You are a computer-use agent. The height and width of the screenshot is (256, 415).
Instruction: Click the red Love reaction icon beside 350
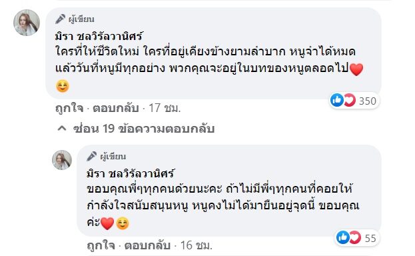pyautogui.click(x=349, y=100)
